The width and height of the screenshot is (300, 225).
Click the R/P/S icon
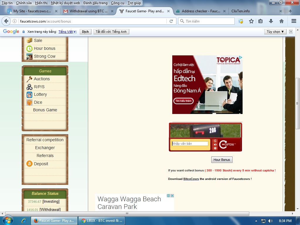(x=29, y=87)
